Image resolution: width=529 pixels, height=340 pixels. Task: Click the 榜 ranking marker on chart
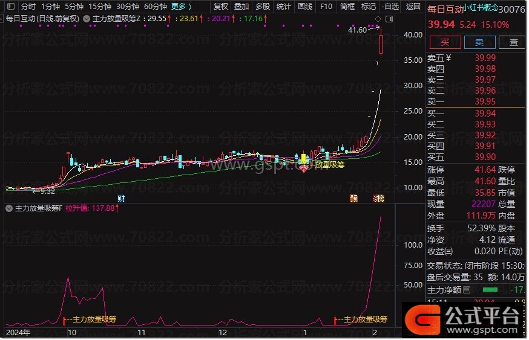379,198
